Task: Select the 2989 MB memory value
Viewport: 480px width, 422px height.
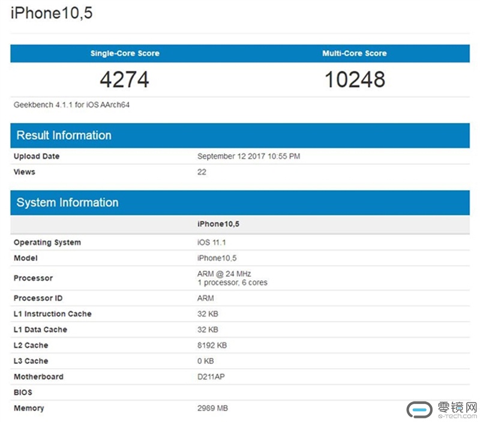Action: [x=213, y=408]
